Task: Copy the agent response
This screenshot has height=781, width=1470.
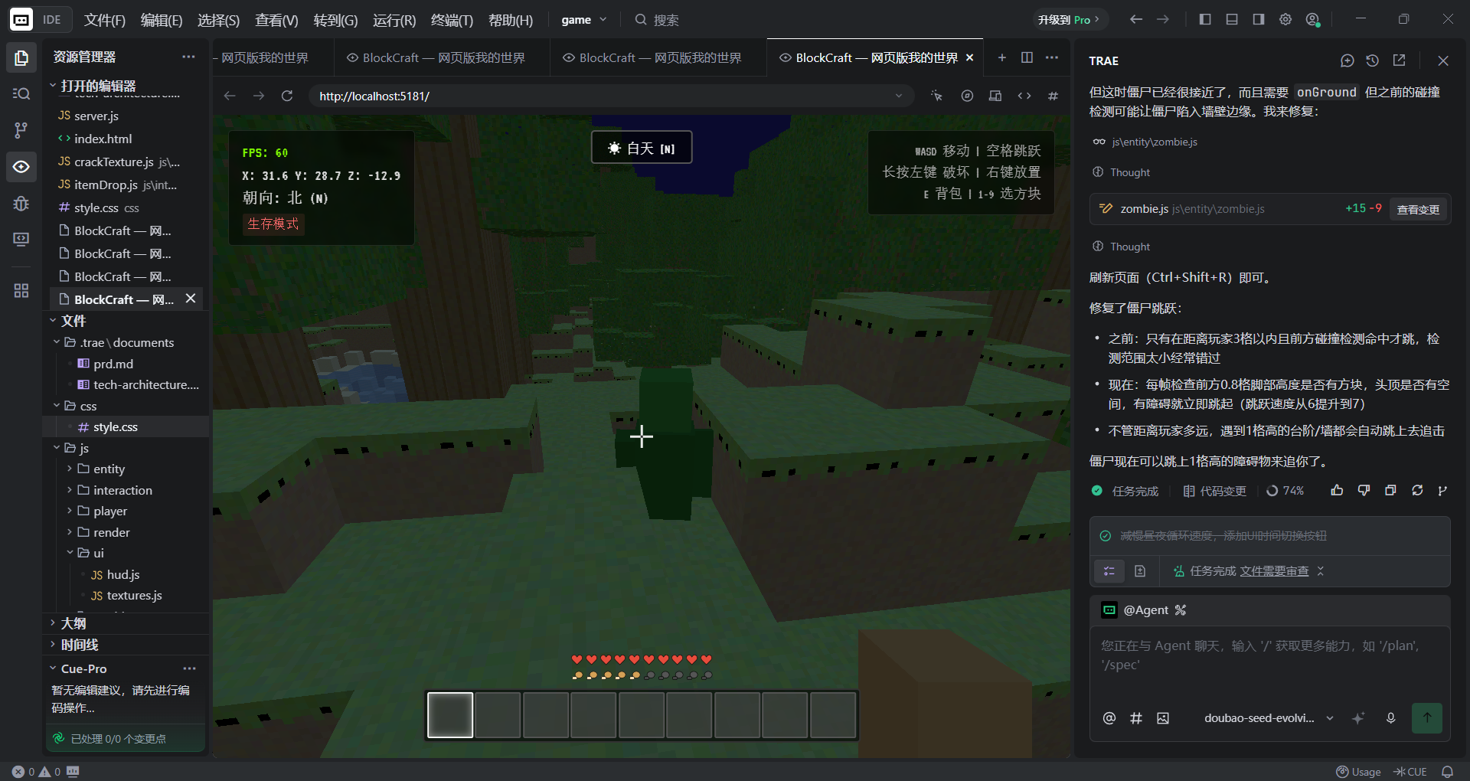Action: 1390,491
